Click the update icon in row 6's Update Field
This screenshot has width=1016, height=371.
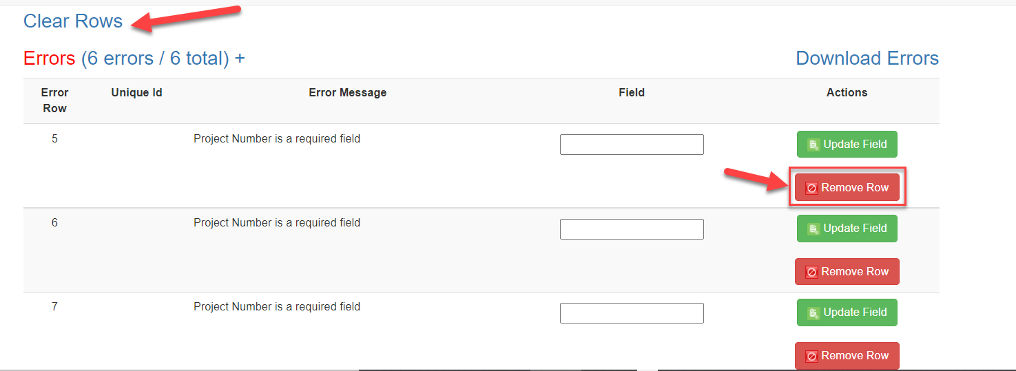(x=813, y=229)
